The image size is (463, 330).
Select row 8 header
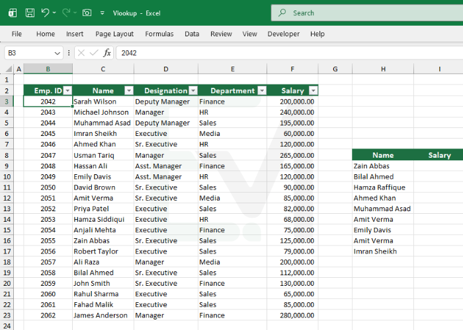(x=7, y=155)
